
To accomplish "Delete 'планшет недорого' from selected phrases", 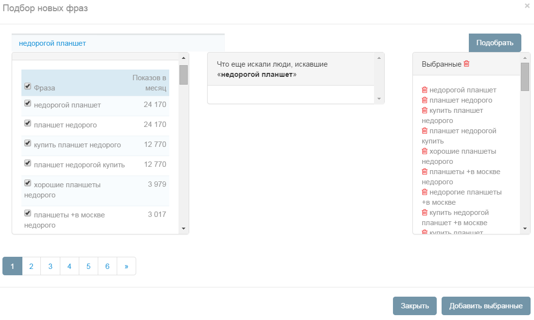I will 425,100.
